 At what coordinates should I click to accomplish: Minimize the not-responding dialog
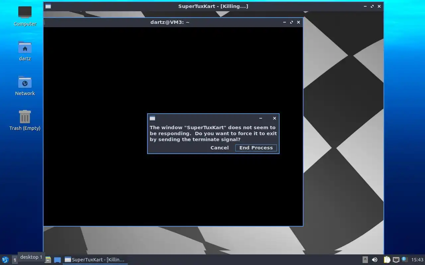[261, 118]
